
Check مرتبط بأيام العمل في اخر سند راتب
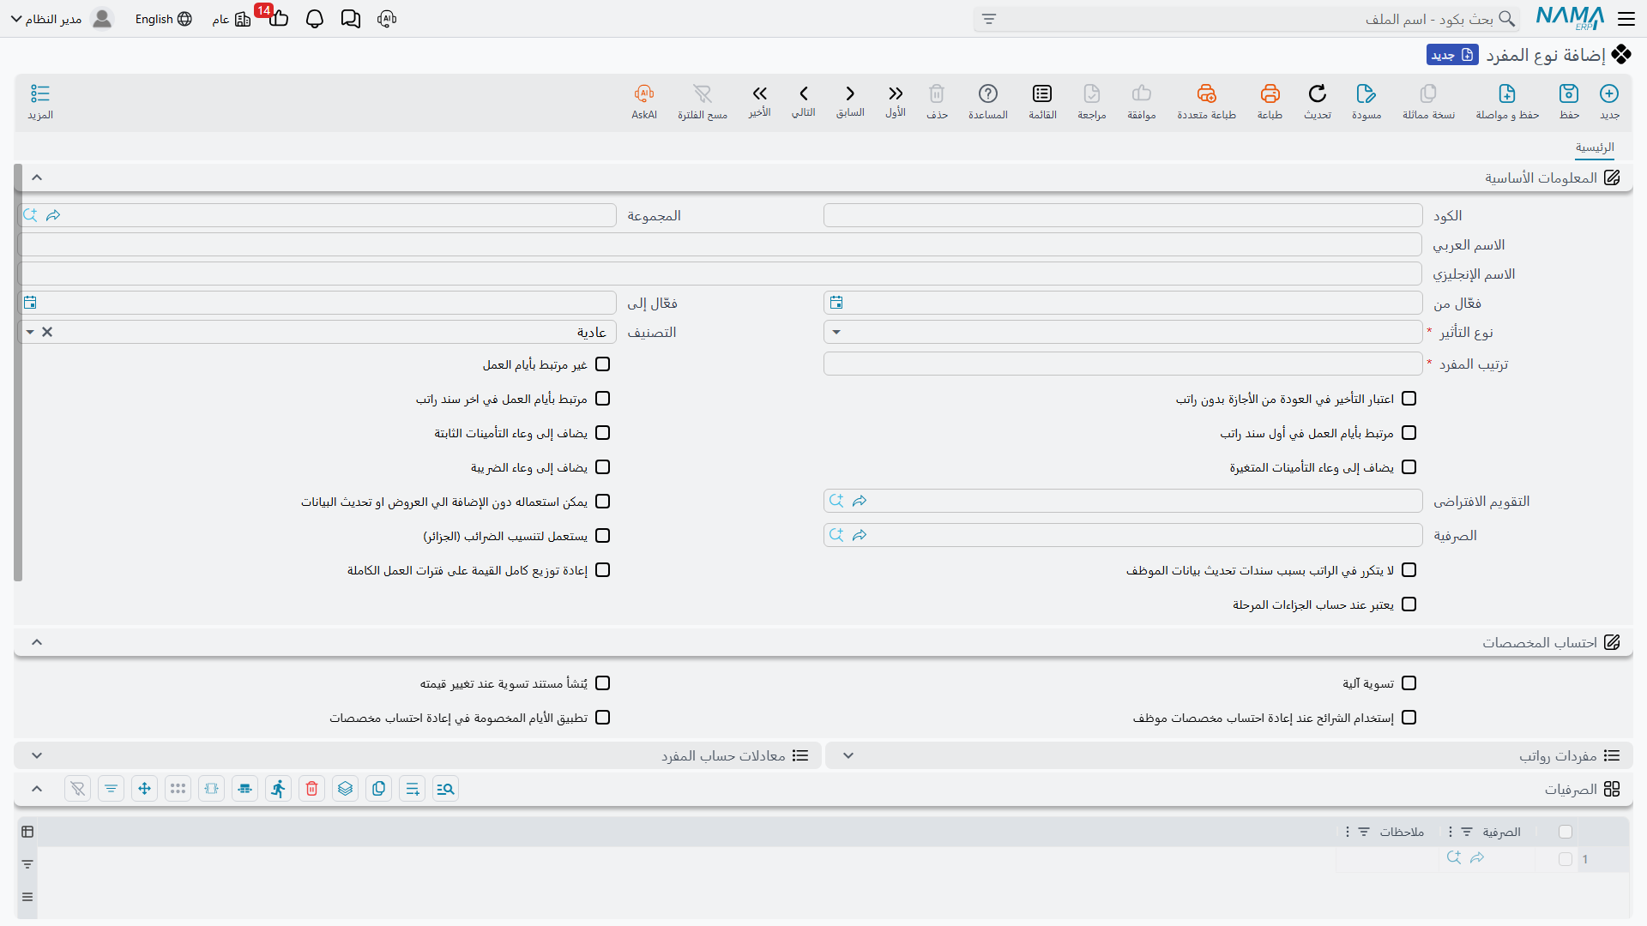point(603,399)
